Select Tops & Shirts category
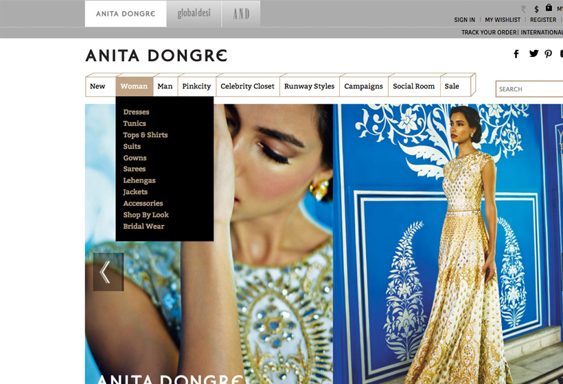 click(146, 135)
